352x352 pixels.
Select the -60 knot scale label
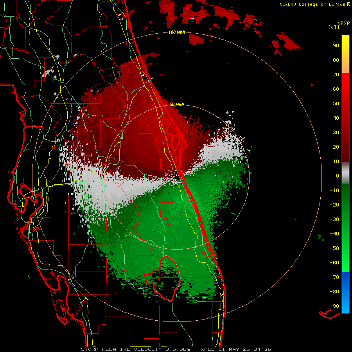coord(334,263)
